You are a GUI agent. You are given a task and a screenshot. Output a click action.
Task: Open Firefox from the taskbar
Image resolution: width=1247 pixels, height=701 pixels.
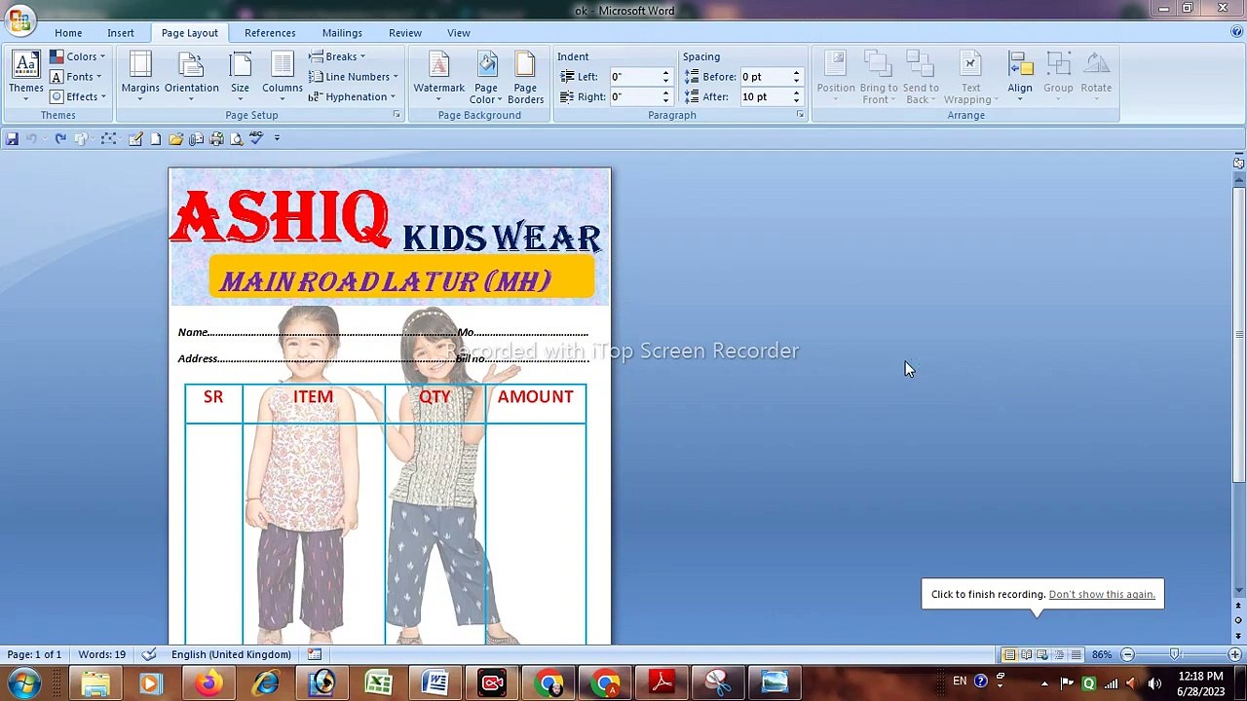208,683
